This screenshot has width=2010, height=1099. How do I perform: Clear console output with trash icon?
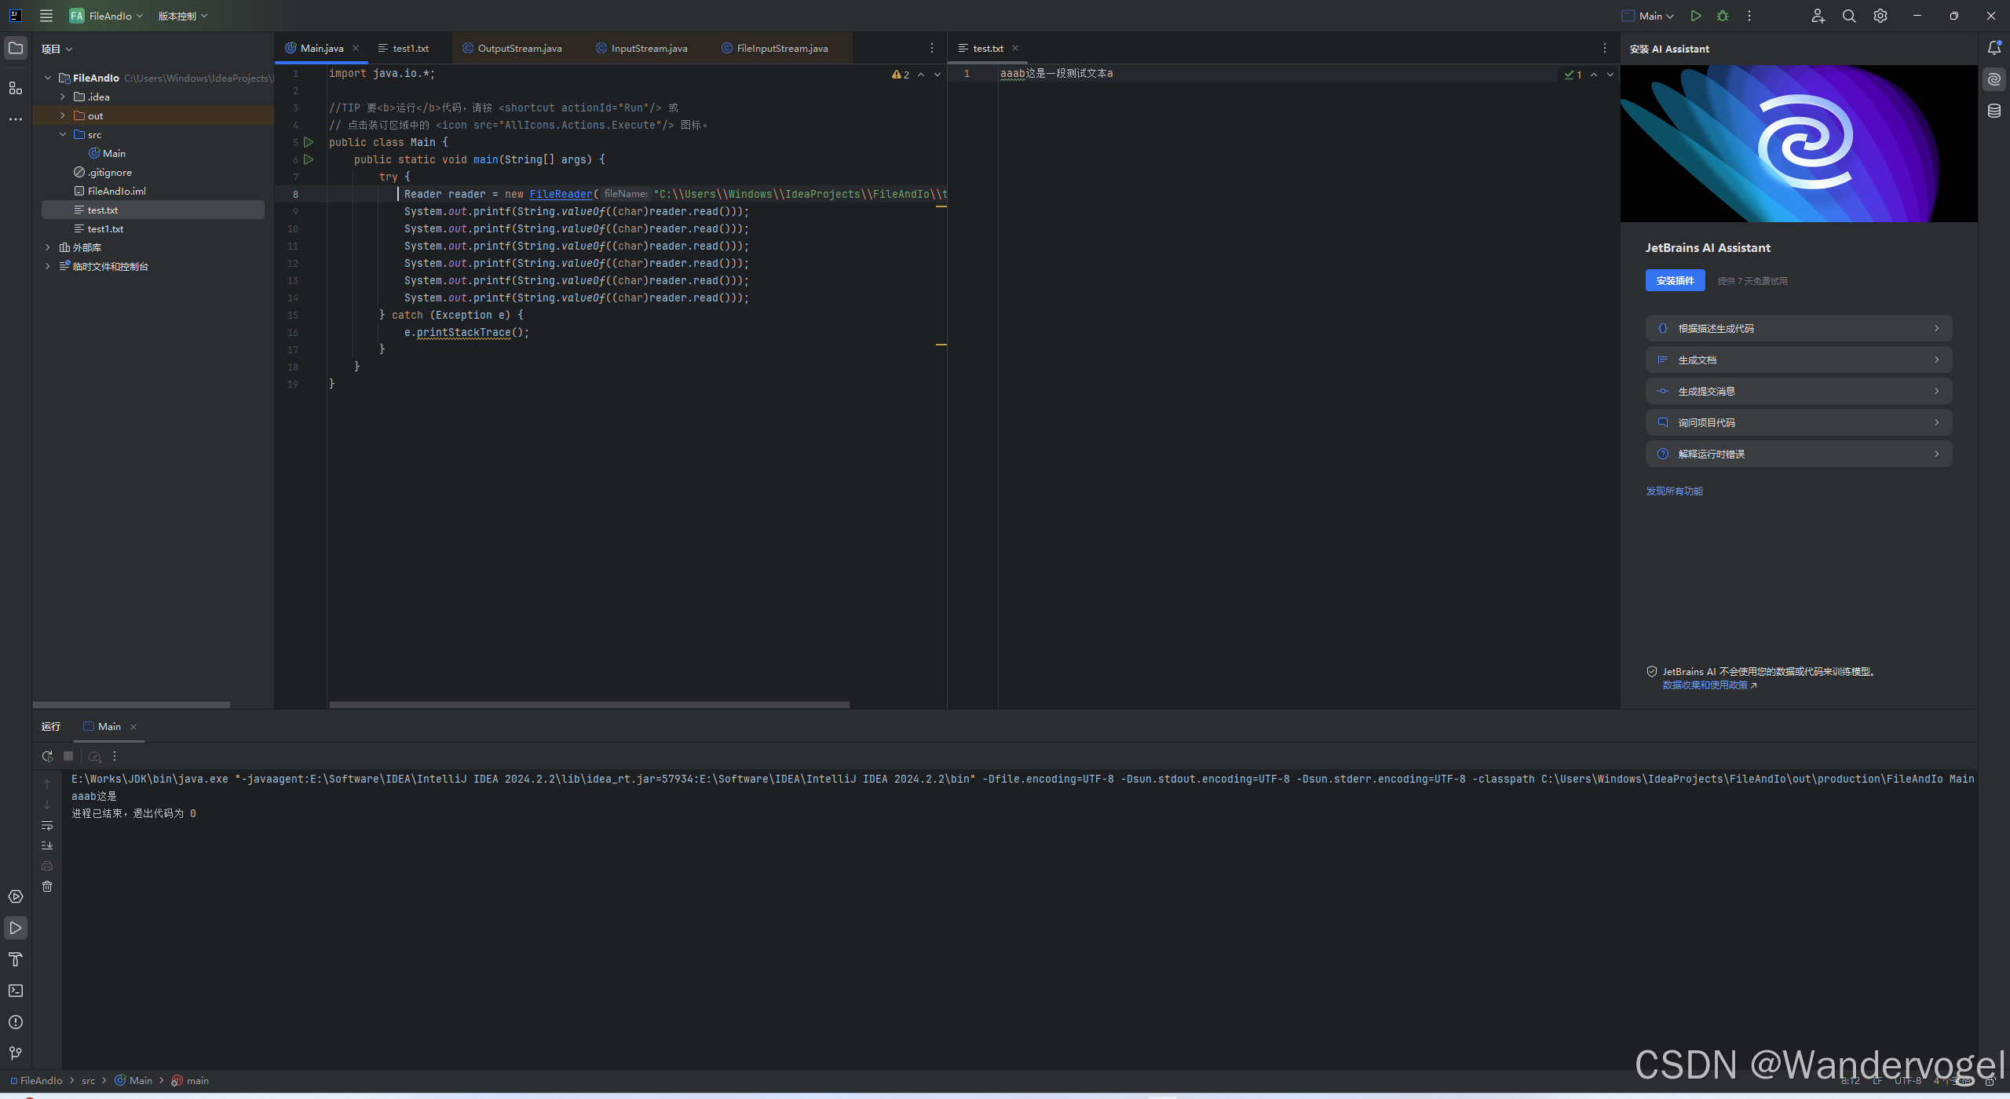[47, 886]
